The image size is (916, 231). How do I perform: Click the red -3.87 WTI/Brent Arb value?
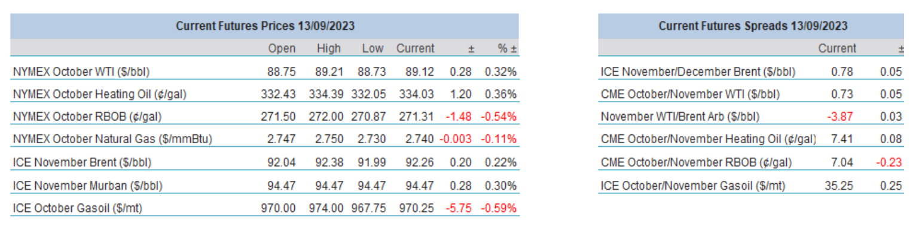[841, 117]
